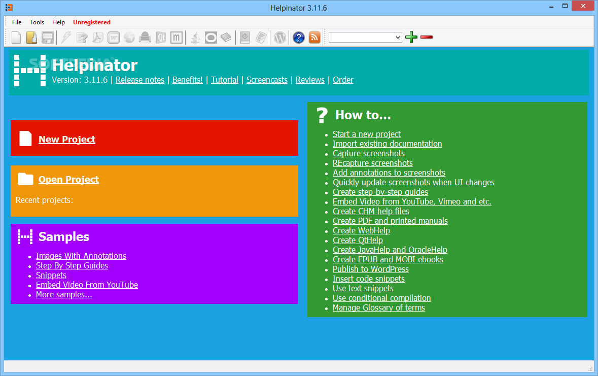
Task: Click the Helpinator title bar app icon
Action: point(9,8)
